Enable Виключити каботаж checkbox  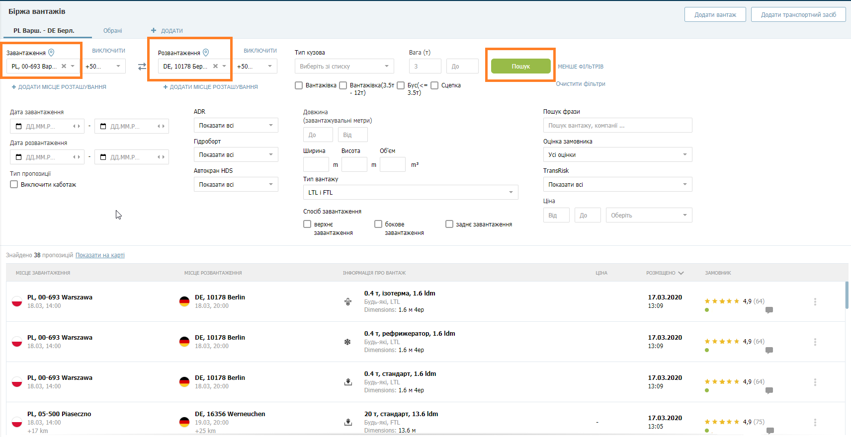[14, 184]
